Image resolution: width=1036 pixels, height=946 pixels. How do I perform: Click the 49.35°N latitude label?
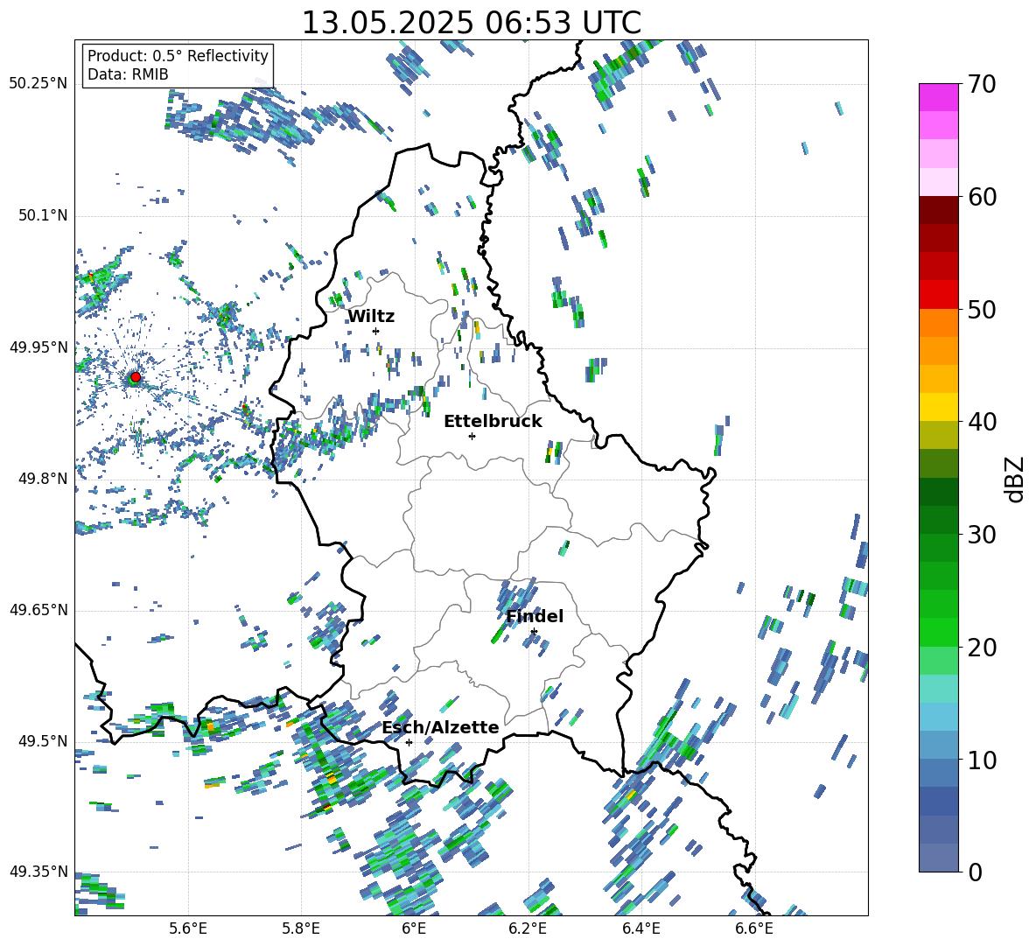[x=38, y=872]
